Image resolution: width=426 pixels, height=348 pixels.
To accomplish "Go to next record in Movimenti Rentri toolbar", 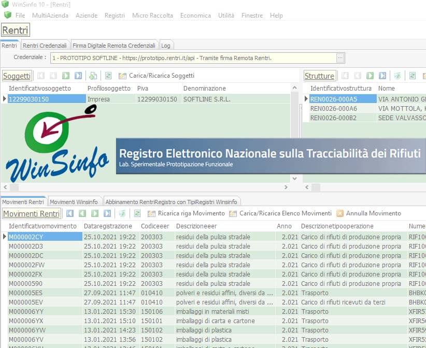I will (x=95, y=213).
